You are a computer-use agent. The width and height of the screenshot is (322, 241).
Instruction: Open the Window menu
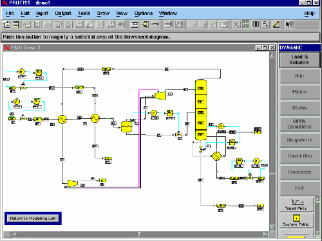[x=168, y=13]
